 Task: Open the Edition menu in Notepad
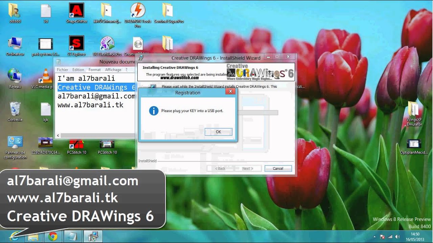pyautogui.click(x=78, y=70)
